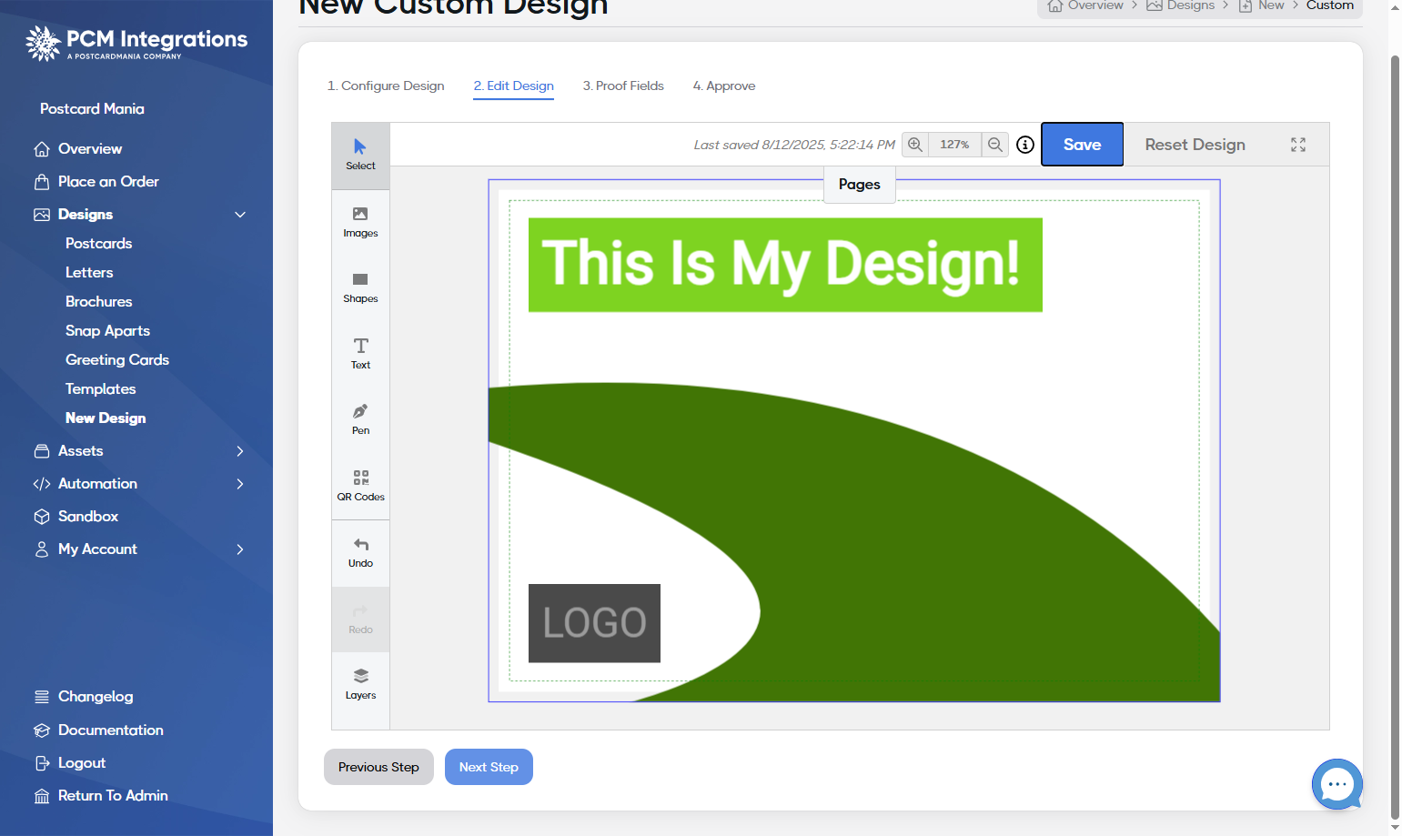Zoom out with the magnifier minus icon
This screenshot has height=836, width=1402.
[995, 145]
